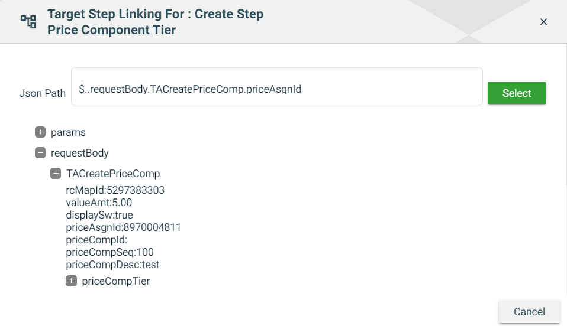Select the valueAmt:5.00 field
Screen dimensions: 567x326
(x=99, y=203)
